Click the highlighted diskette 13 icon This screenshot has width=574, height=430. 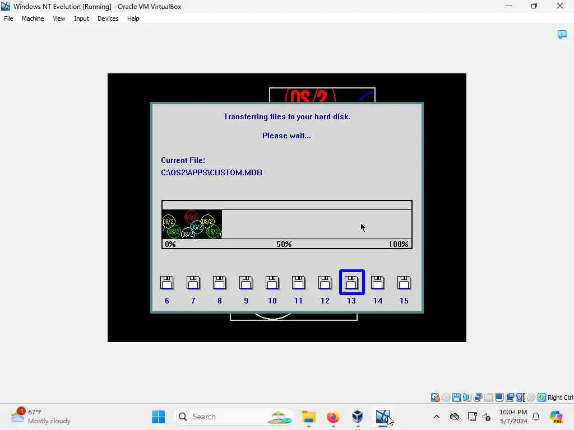pos(352,282)
